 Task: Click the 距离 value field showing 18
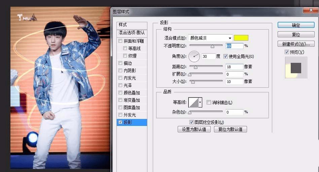pyautogui.click(x=234, y=67)
